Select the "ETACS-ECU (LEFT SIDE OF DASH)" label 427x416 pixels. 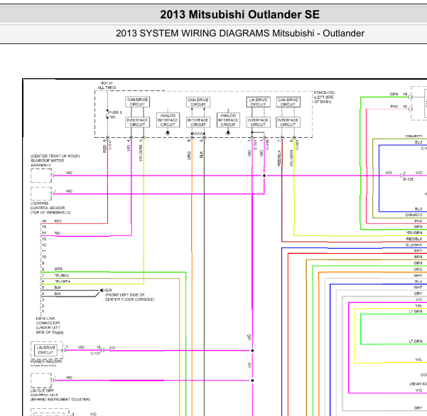click(324, 97)
